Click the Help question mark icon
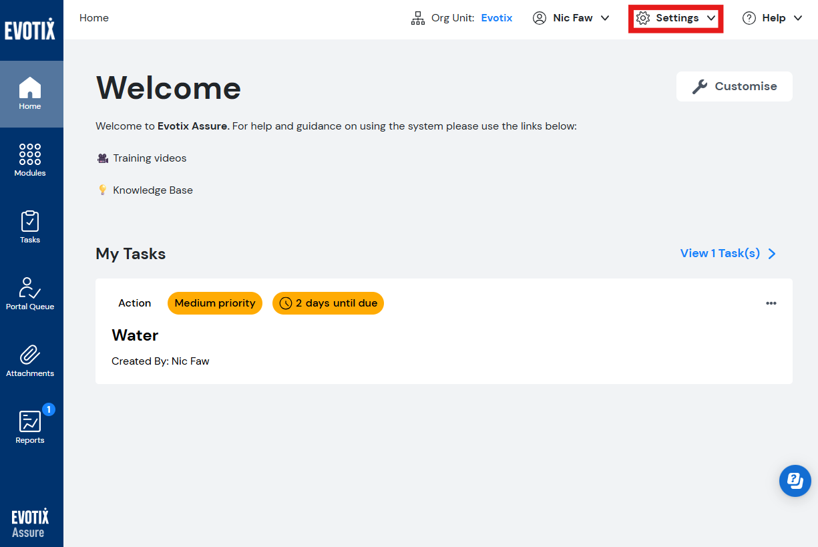 (x=749, y=18)
